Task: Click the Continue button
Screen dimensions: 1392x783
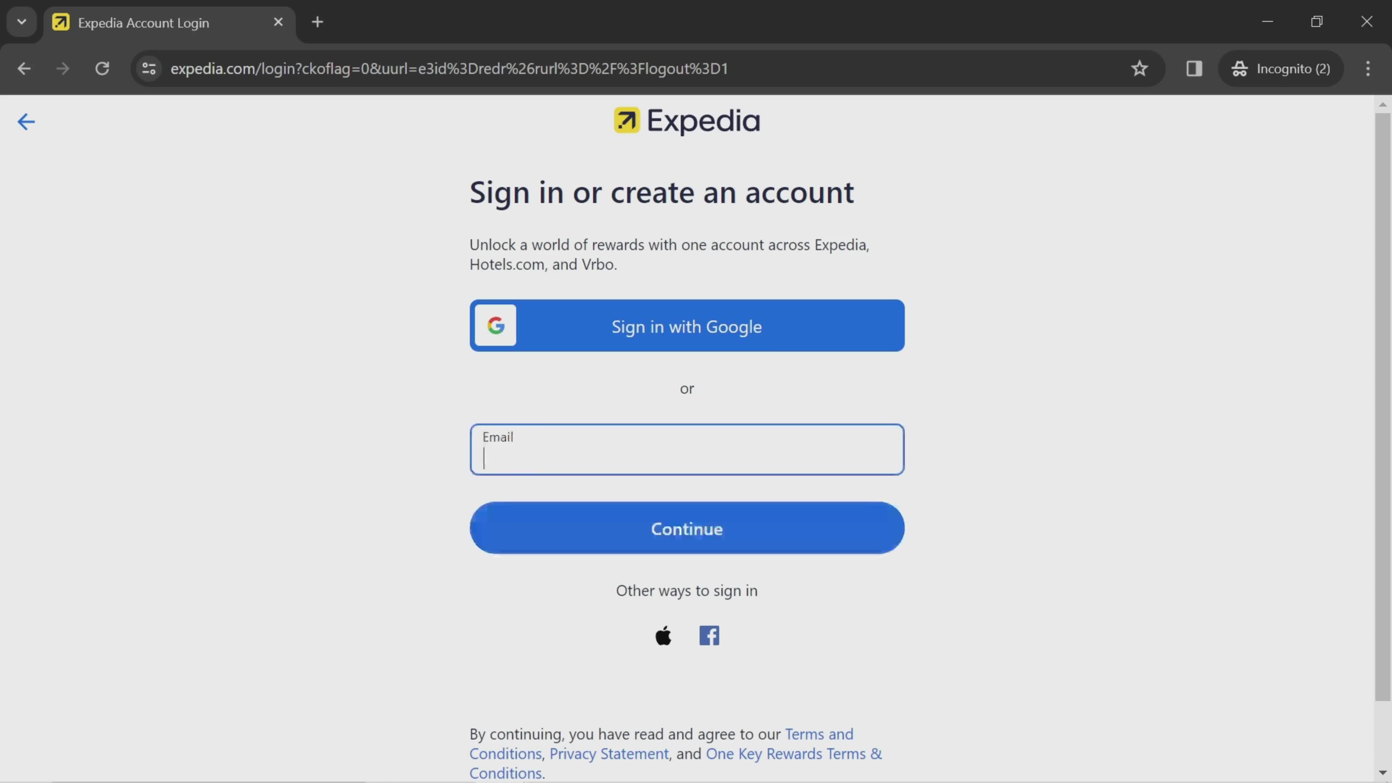Action: [x=687, y=528]
